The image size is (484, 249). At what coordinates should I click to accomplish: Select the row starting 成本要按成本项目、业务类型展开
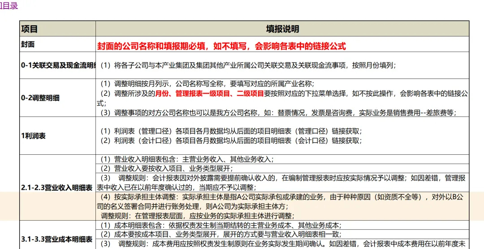(x=282, y=234)
